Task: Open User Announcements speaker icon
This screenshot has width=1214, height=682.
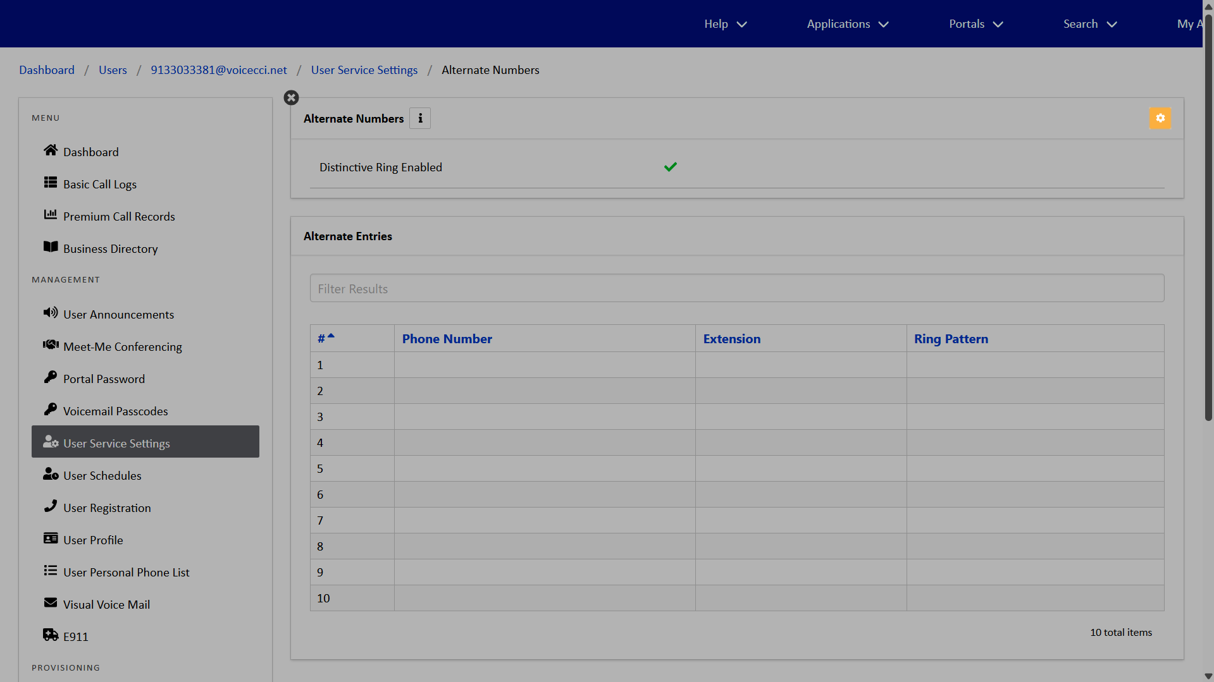Action: click(51, 313)
